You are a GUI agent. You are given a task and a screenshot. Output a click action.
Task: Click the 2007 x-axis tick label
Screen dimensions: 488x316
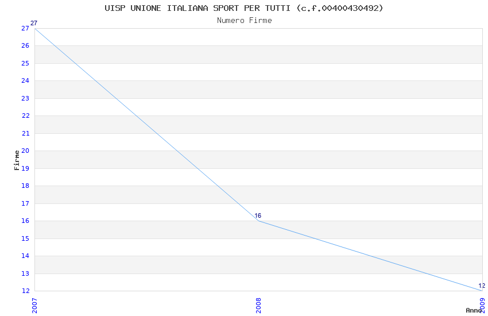coord(34,306)
